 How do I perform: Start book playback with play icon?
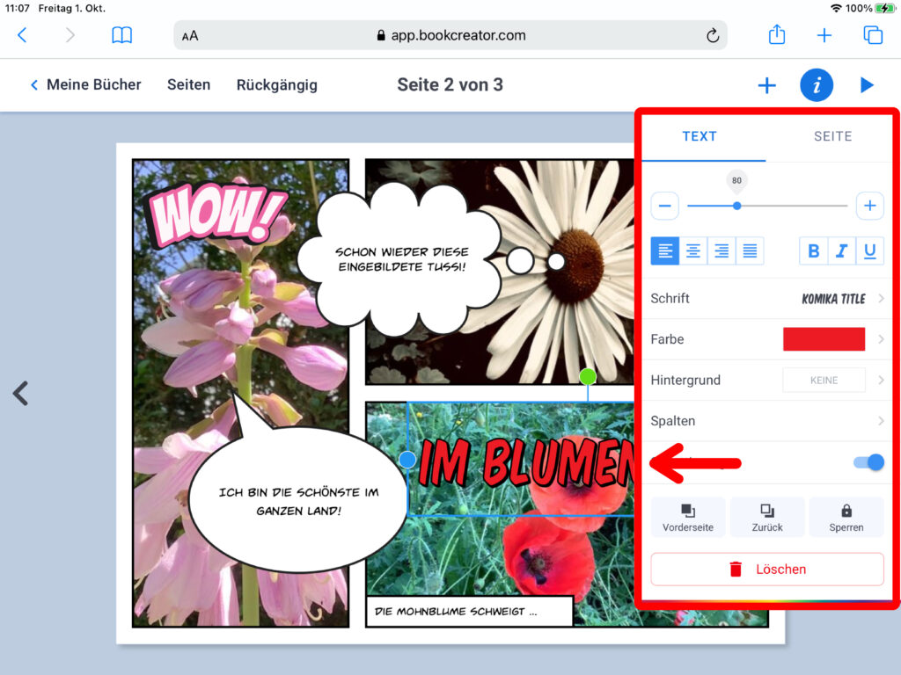pos(867,85)
